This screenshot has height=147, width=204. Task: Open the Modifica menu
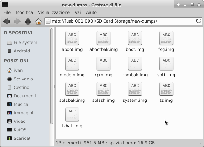(x=24, y=12)
